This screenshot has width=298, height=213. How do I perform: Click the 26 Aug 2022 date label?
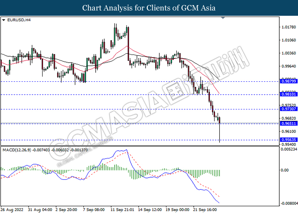[x=12, y=210]
